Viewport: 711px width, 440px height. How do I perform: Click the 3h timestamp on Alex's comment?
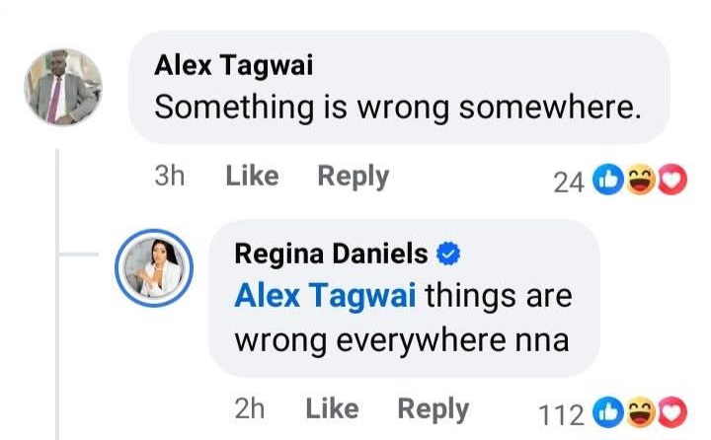pos(170,177)
